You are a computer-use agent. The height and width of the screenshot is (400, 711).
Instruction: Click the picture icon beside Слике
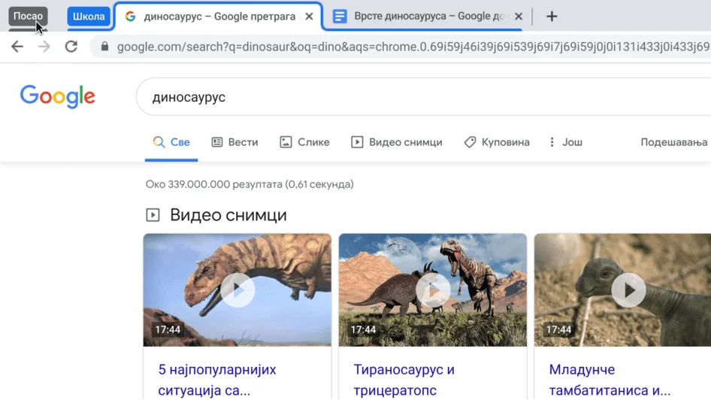(286, 142)
